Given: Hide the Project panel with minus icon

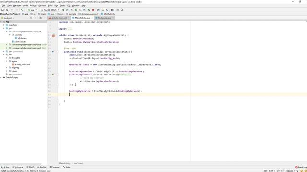Looking at the screenshot, I should pyautogui.click(x=45, y=18).
